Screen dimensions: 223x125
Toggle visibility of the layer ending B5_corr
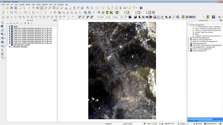point(10,36)
